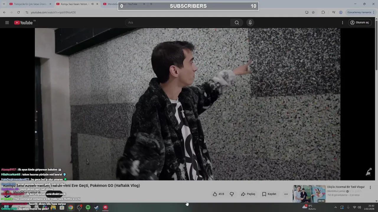378x212 pixels.
Task: Open YouTube settings three-dot menu
Action: point(343,22)
